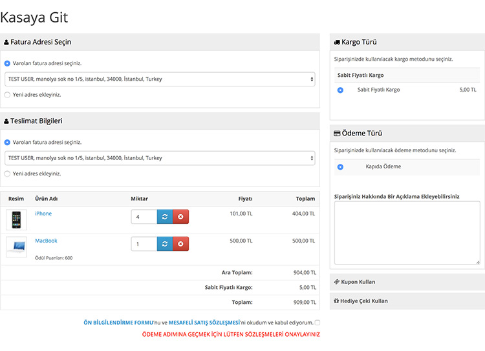Click the order comment text area
This screenshot has height=351, width=485.
click(x=407, y=232)
